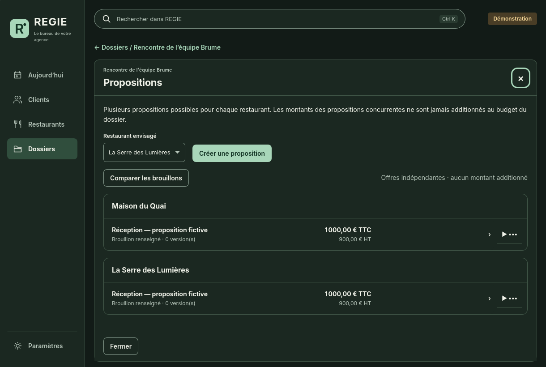This screenshot has width=546, height=367.
Task: Open Maison du Quai proposition chevron
Action: coord(489,235)
